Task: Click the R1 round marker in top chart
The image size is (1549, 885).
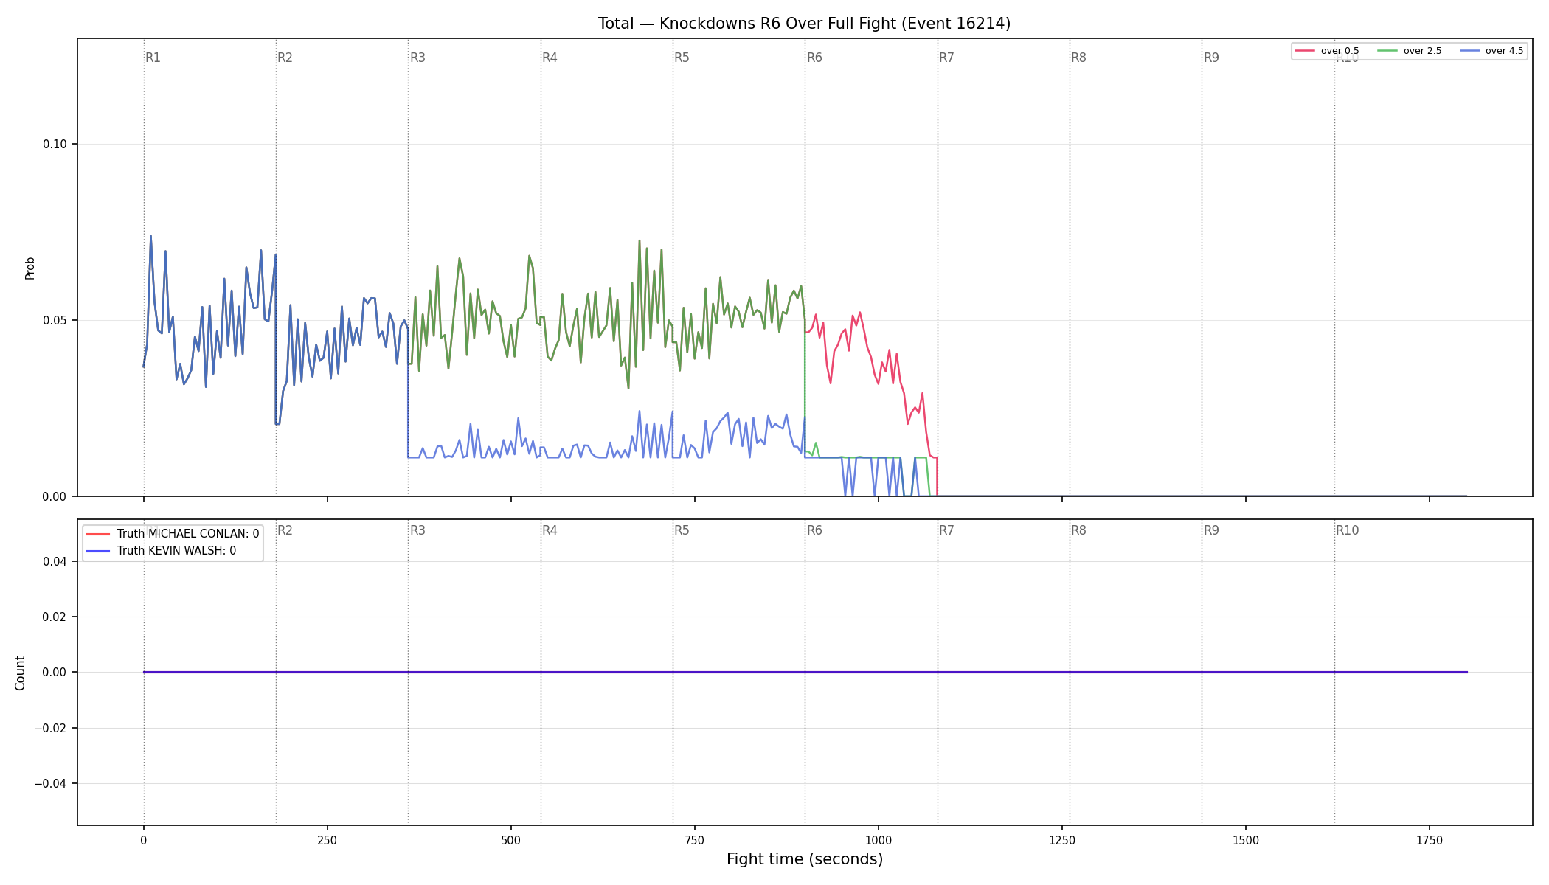Action: [x=153, y=58]
